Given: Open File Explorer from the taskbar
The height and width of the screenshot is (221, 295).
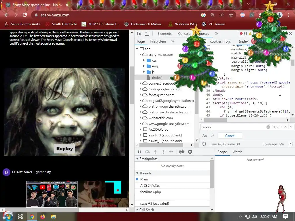Looking at the screenshot, I should (53, 217).
